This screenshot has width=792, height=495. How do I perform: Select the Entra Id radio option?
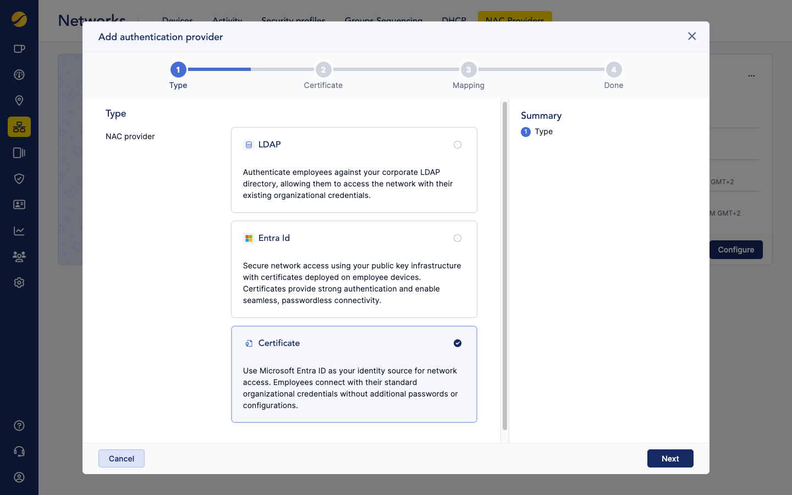(457, 238)
